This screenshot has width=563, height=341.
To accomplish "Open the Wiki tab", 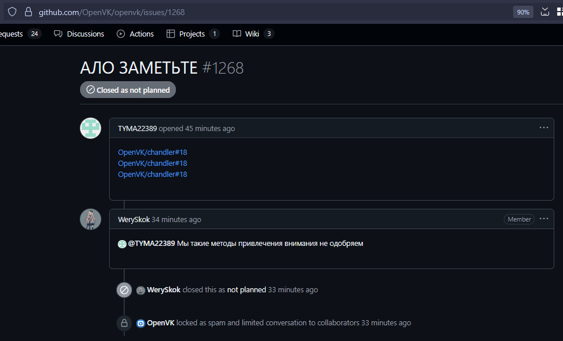I will coord(253,34).
